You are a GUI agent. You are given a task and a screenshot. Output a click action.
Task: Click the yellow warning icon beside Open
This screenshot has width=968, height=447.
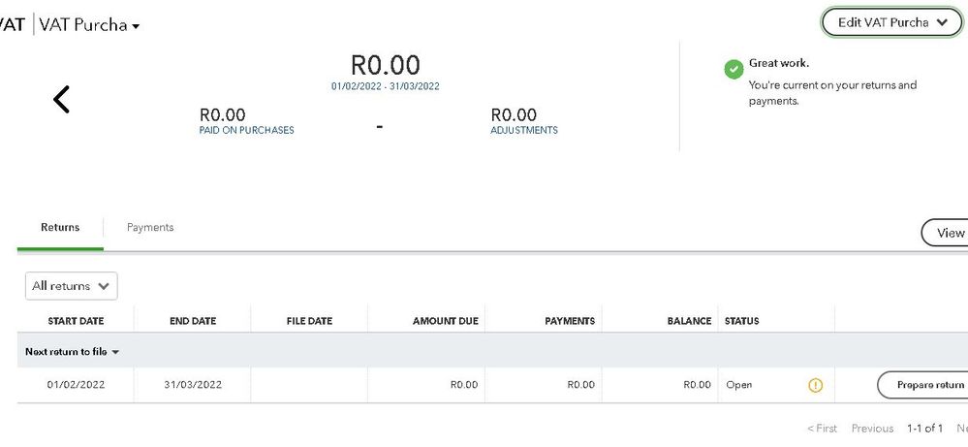click(x=815, y=385)
